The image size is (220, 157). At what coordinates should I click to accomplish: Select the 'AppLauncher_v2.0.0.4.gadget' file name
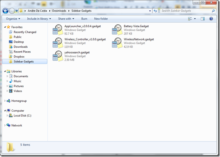83,26
